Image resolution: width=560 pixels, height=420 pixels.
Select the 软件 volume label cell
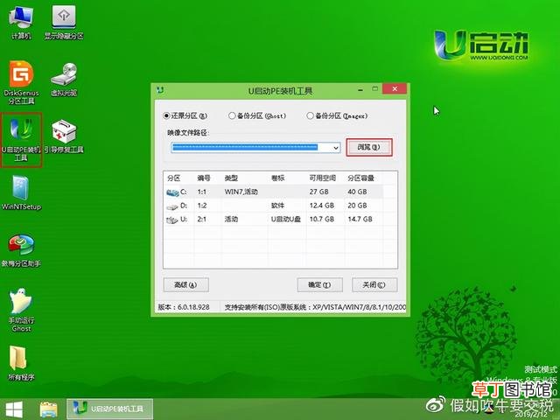coord(277,206)
